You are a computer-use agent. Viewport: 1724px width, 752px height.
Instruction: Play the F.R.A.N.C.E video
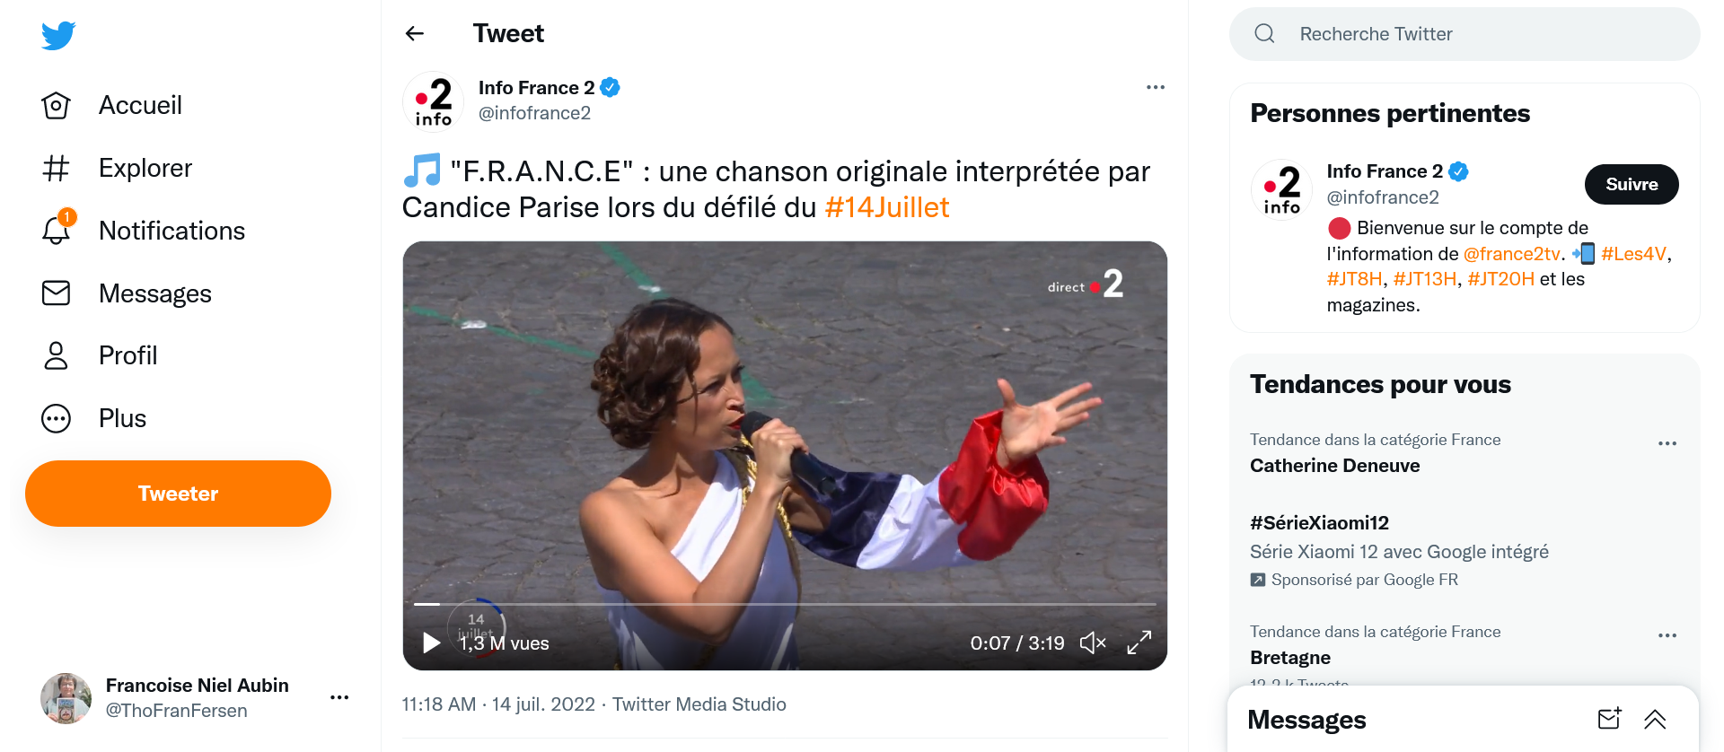click(x=431, y=643)
